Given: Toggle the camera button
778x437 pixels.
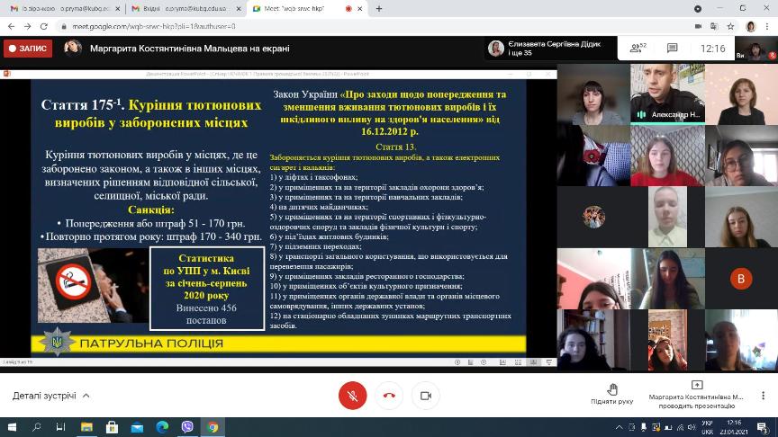Looking at the screenshot, I should tap(426, 396).
